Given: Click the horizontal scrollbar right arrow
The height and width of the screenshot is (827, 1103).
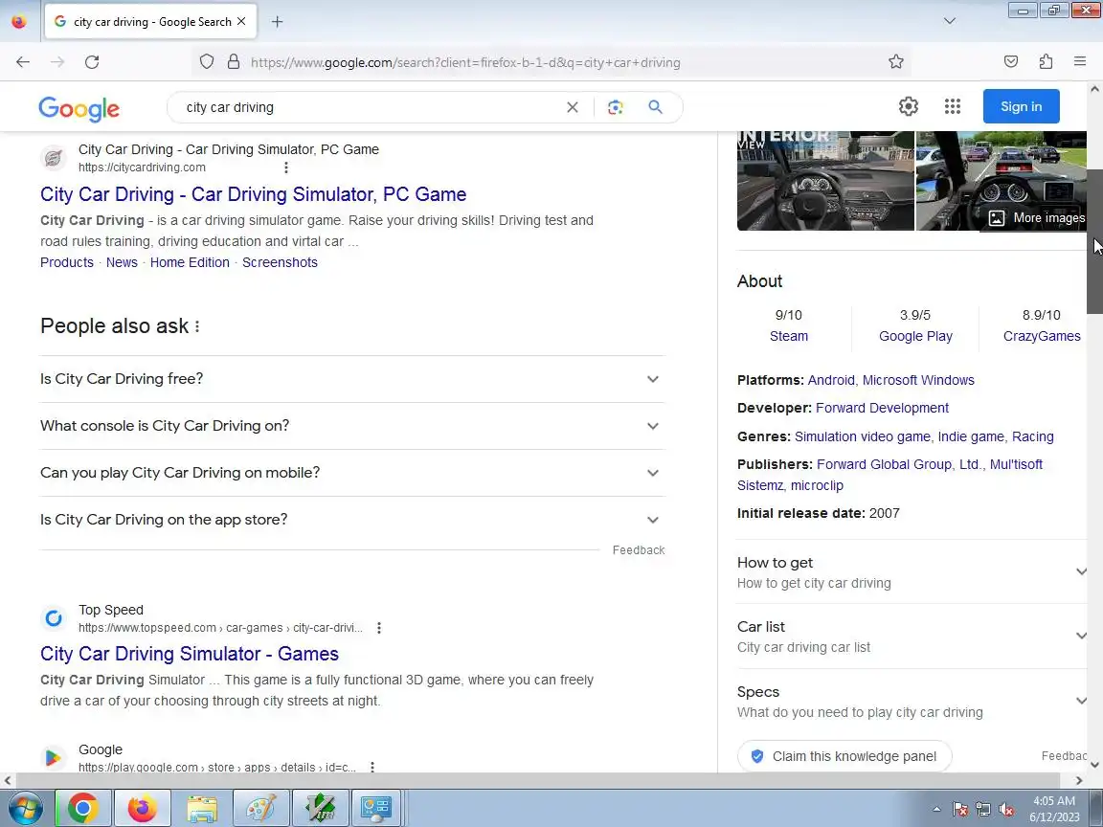Looking at the screenshot, I should click(1079, 780).
